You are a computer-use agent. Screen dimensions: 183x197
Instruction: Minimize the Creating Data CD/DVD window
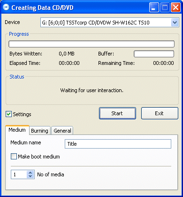tap(154, 7)
